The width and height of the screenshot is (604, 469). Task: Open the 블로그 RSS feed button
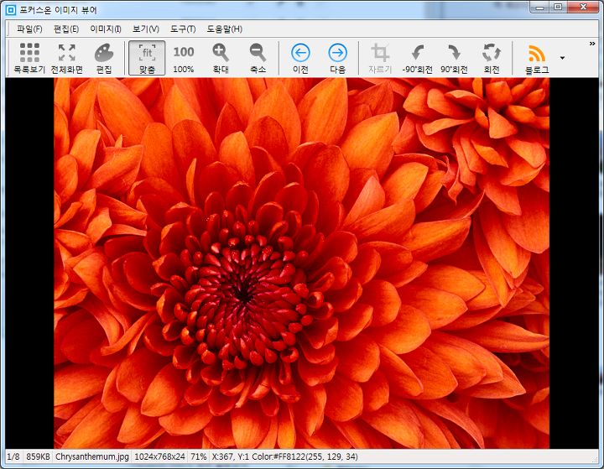[537, 58]
